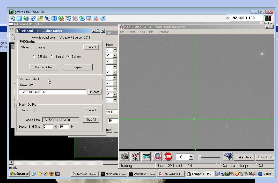Screen dimensions: 278x183
Task: Switch to FineFocus 1.0... taskbar button
Action: coord(114,174)
